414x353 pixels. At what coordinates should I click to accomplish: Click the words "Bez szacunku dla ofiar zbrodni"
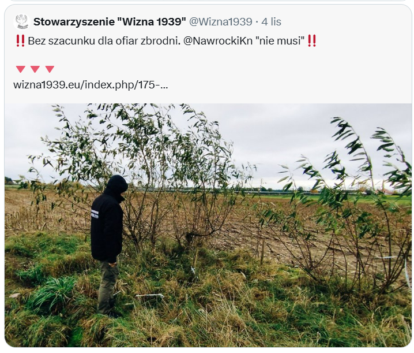click(104, 41)
